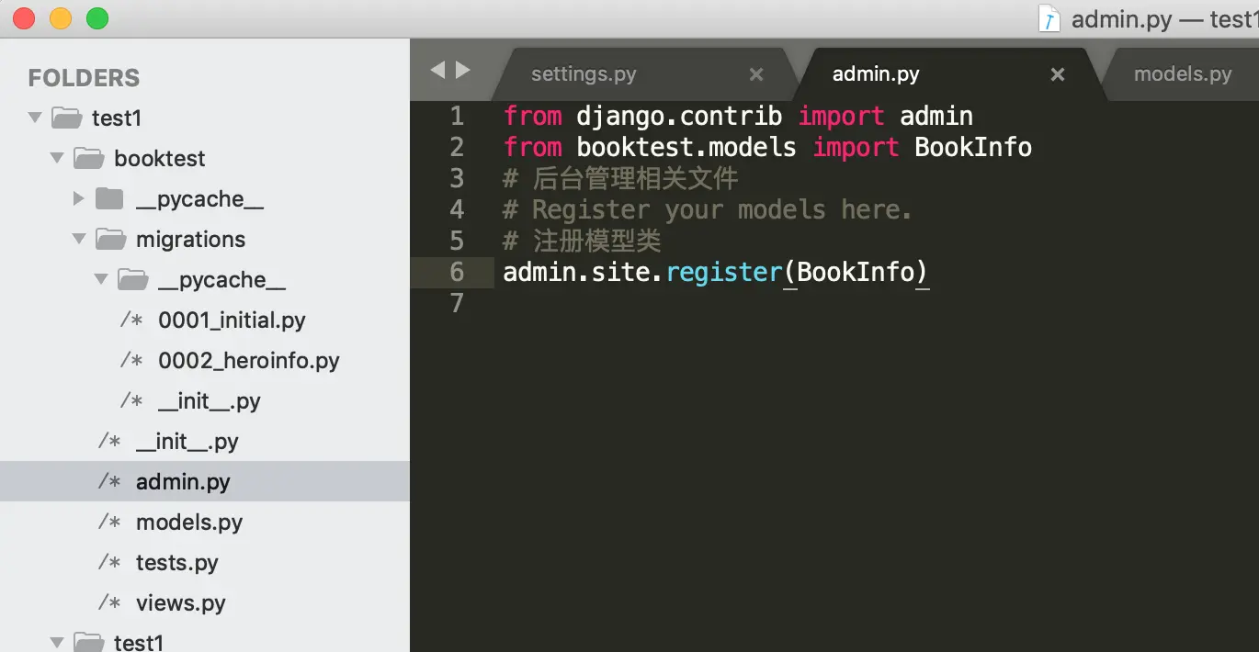1259x652 pixels.
Task: Click the title bar admin.py document icon
Action: (x=1049, y=18)
